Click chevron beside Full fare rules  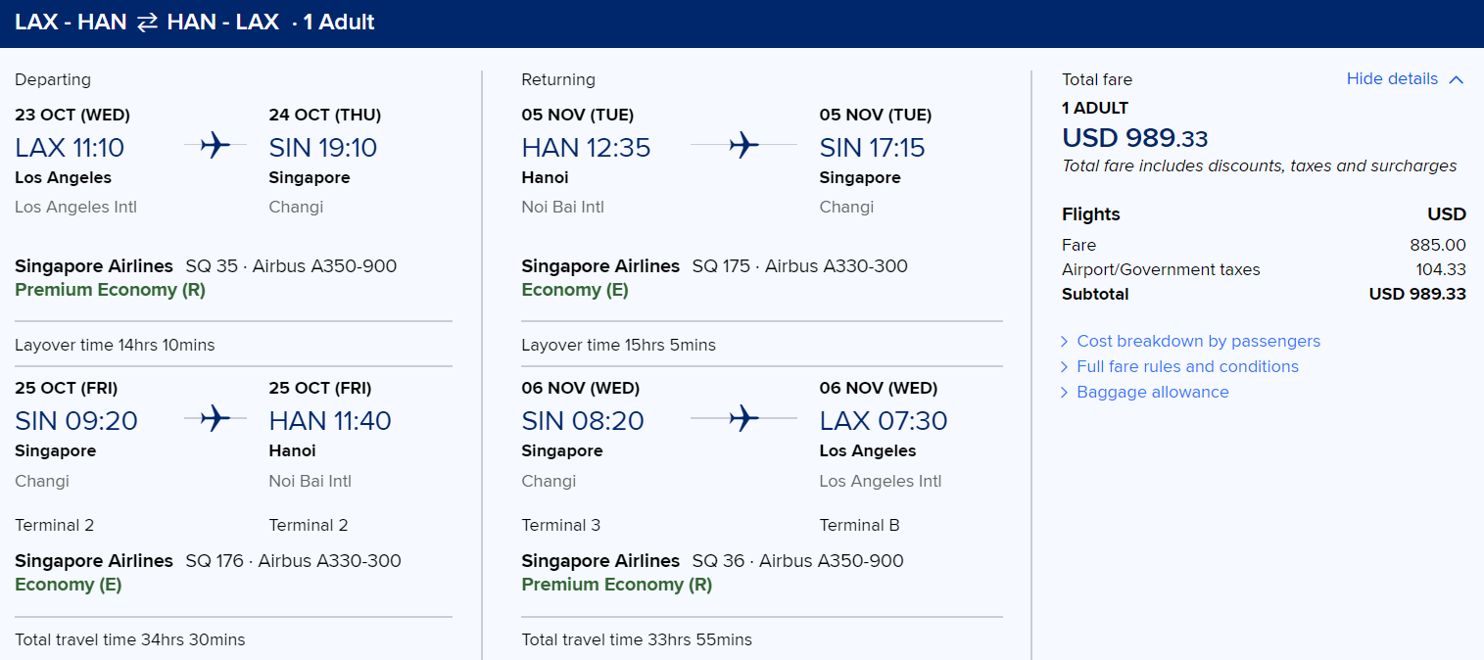(1065, 366)
